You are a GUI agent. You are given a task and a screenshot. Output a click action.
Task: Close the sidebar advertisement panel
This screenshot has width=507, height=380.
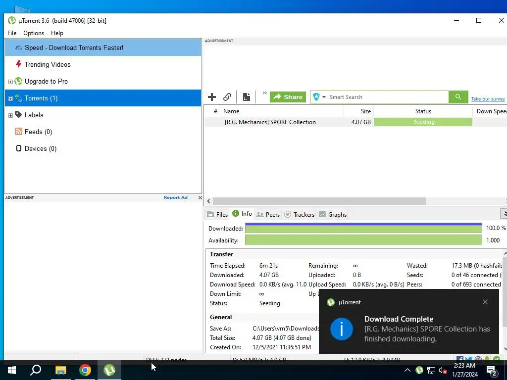point(200,197)
